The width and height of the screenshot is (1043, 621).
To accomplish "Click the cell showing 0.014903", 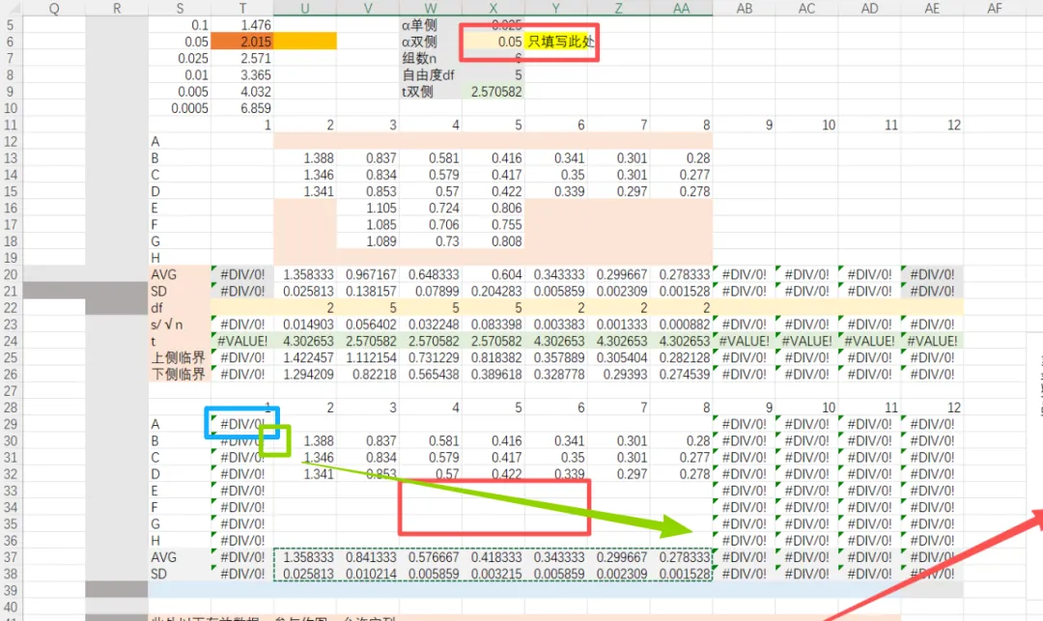I will (x=304, y=325).
